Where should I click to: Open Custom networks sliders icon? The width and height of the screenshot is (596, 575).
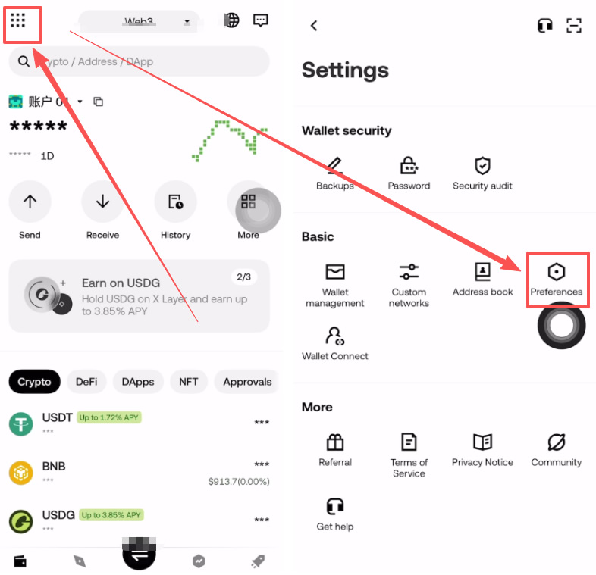coord(409,271)
